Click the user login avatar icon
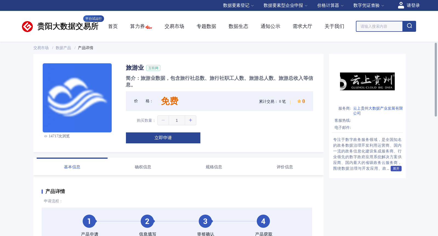Viewport: 438px width, 236px height. 401,5
